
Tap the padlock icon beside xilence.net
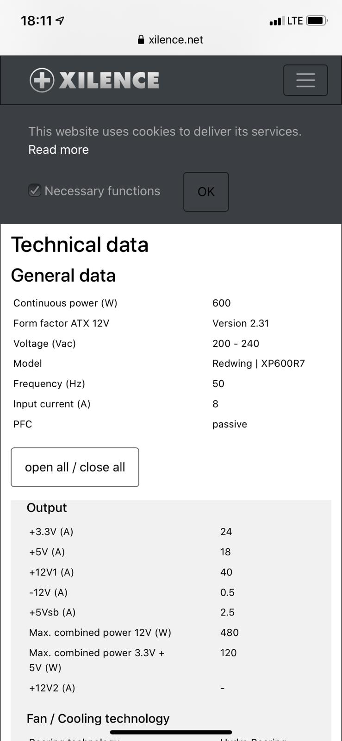click(141, 40)
